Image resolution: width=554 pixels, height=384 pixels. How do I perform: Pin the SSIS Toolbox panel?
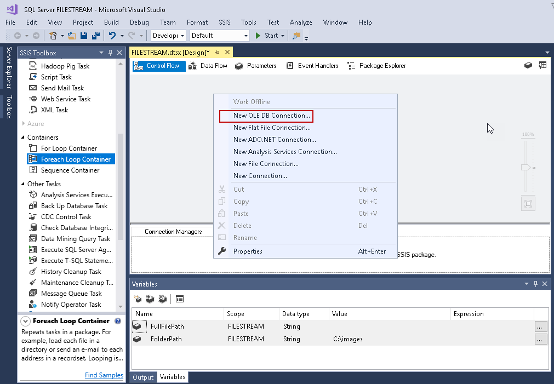(110, 53)
